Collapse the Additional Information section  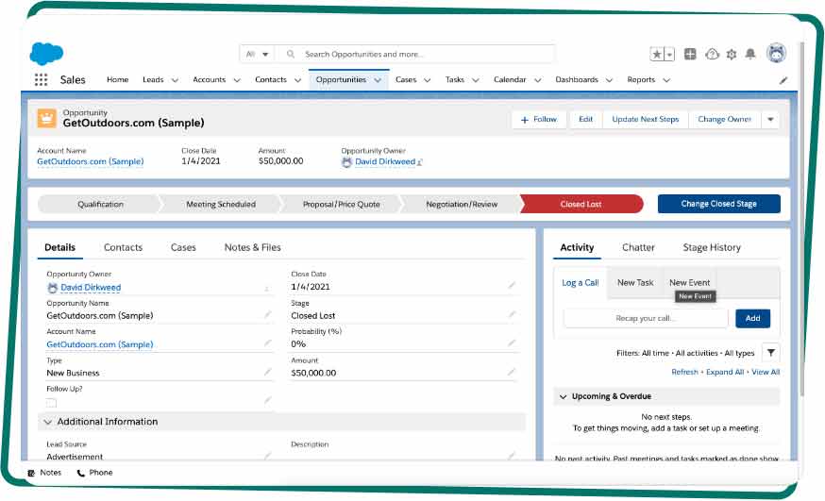46,422
